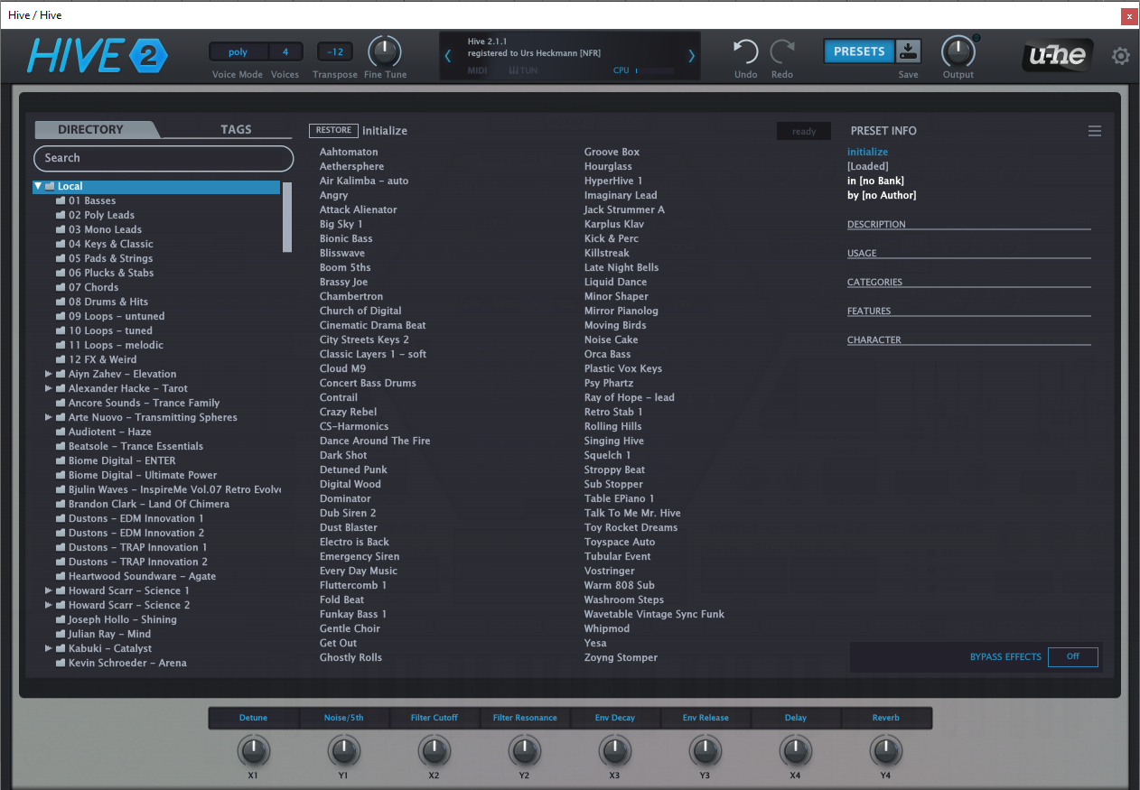Click the Audiotent – Haze folder icon
This screenshot has height=790, width=1140.
click(x=61, y=432)
